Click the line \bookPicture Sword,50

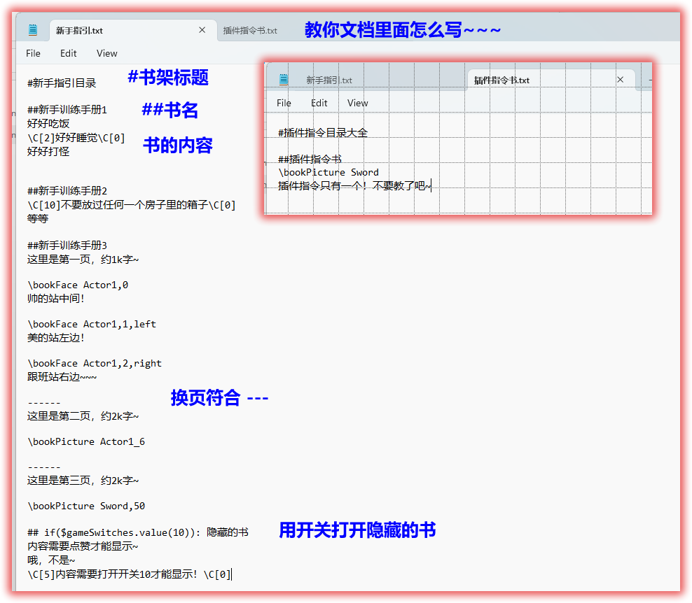click(86, 506)
